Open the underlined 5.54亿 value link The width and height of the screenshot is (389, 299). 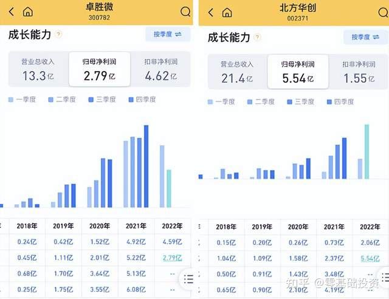pyautogui.click(x=370, y=258)
